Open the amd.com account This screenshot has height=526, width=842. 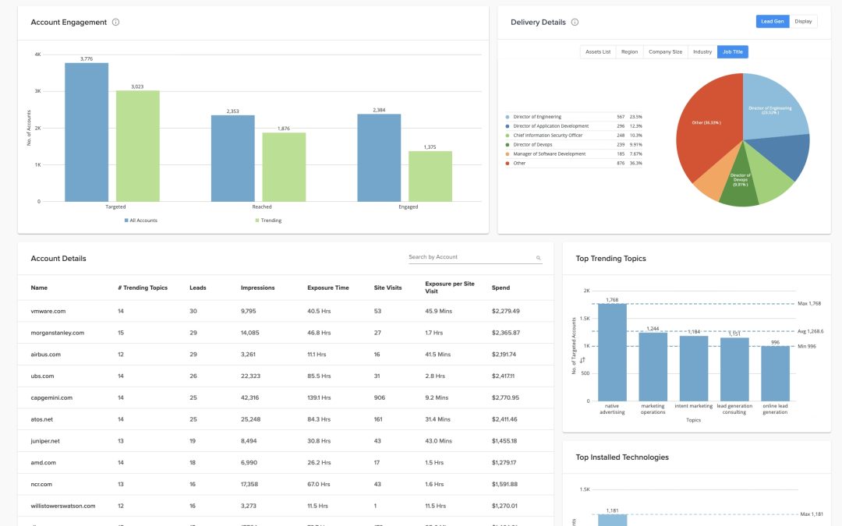coord(44,463)
